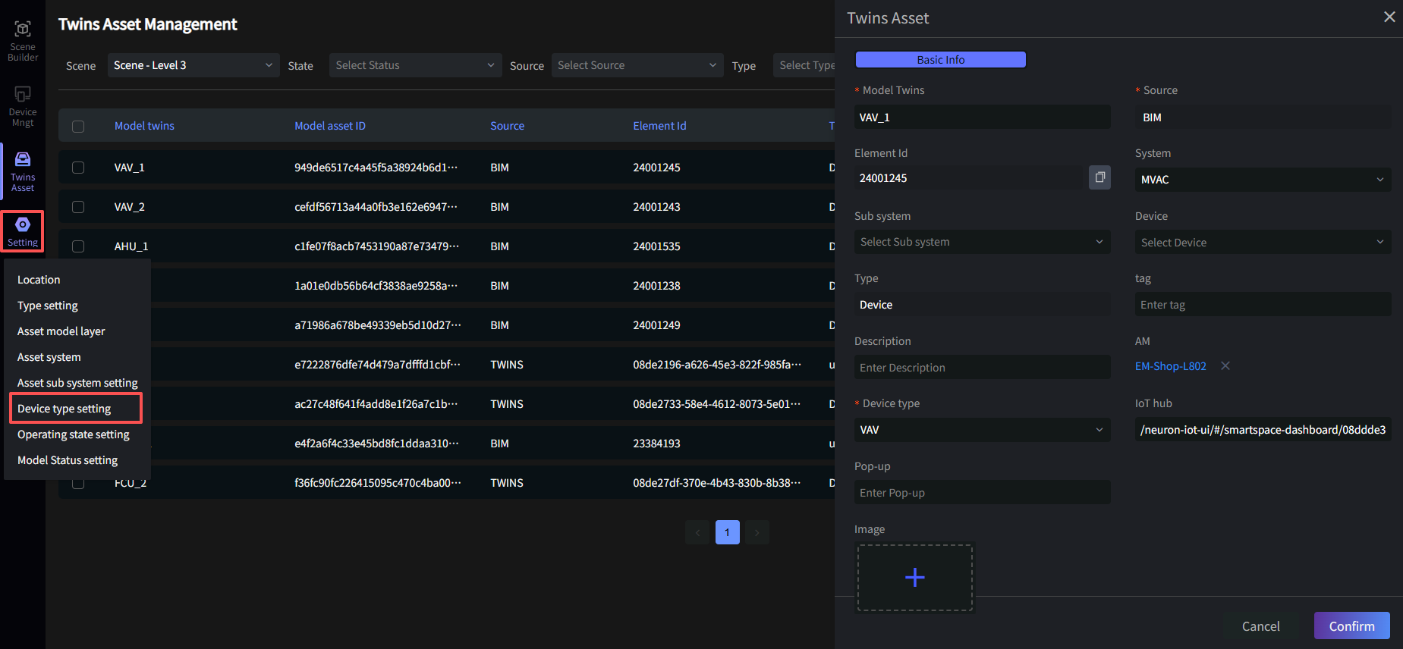This screenshot has height=649, width=1403.
Task: Remove the EM-Shop-L802 AM link
Action: (x=1225, y=366)
